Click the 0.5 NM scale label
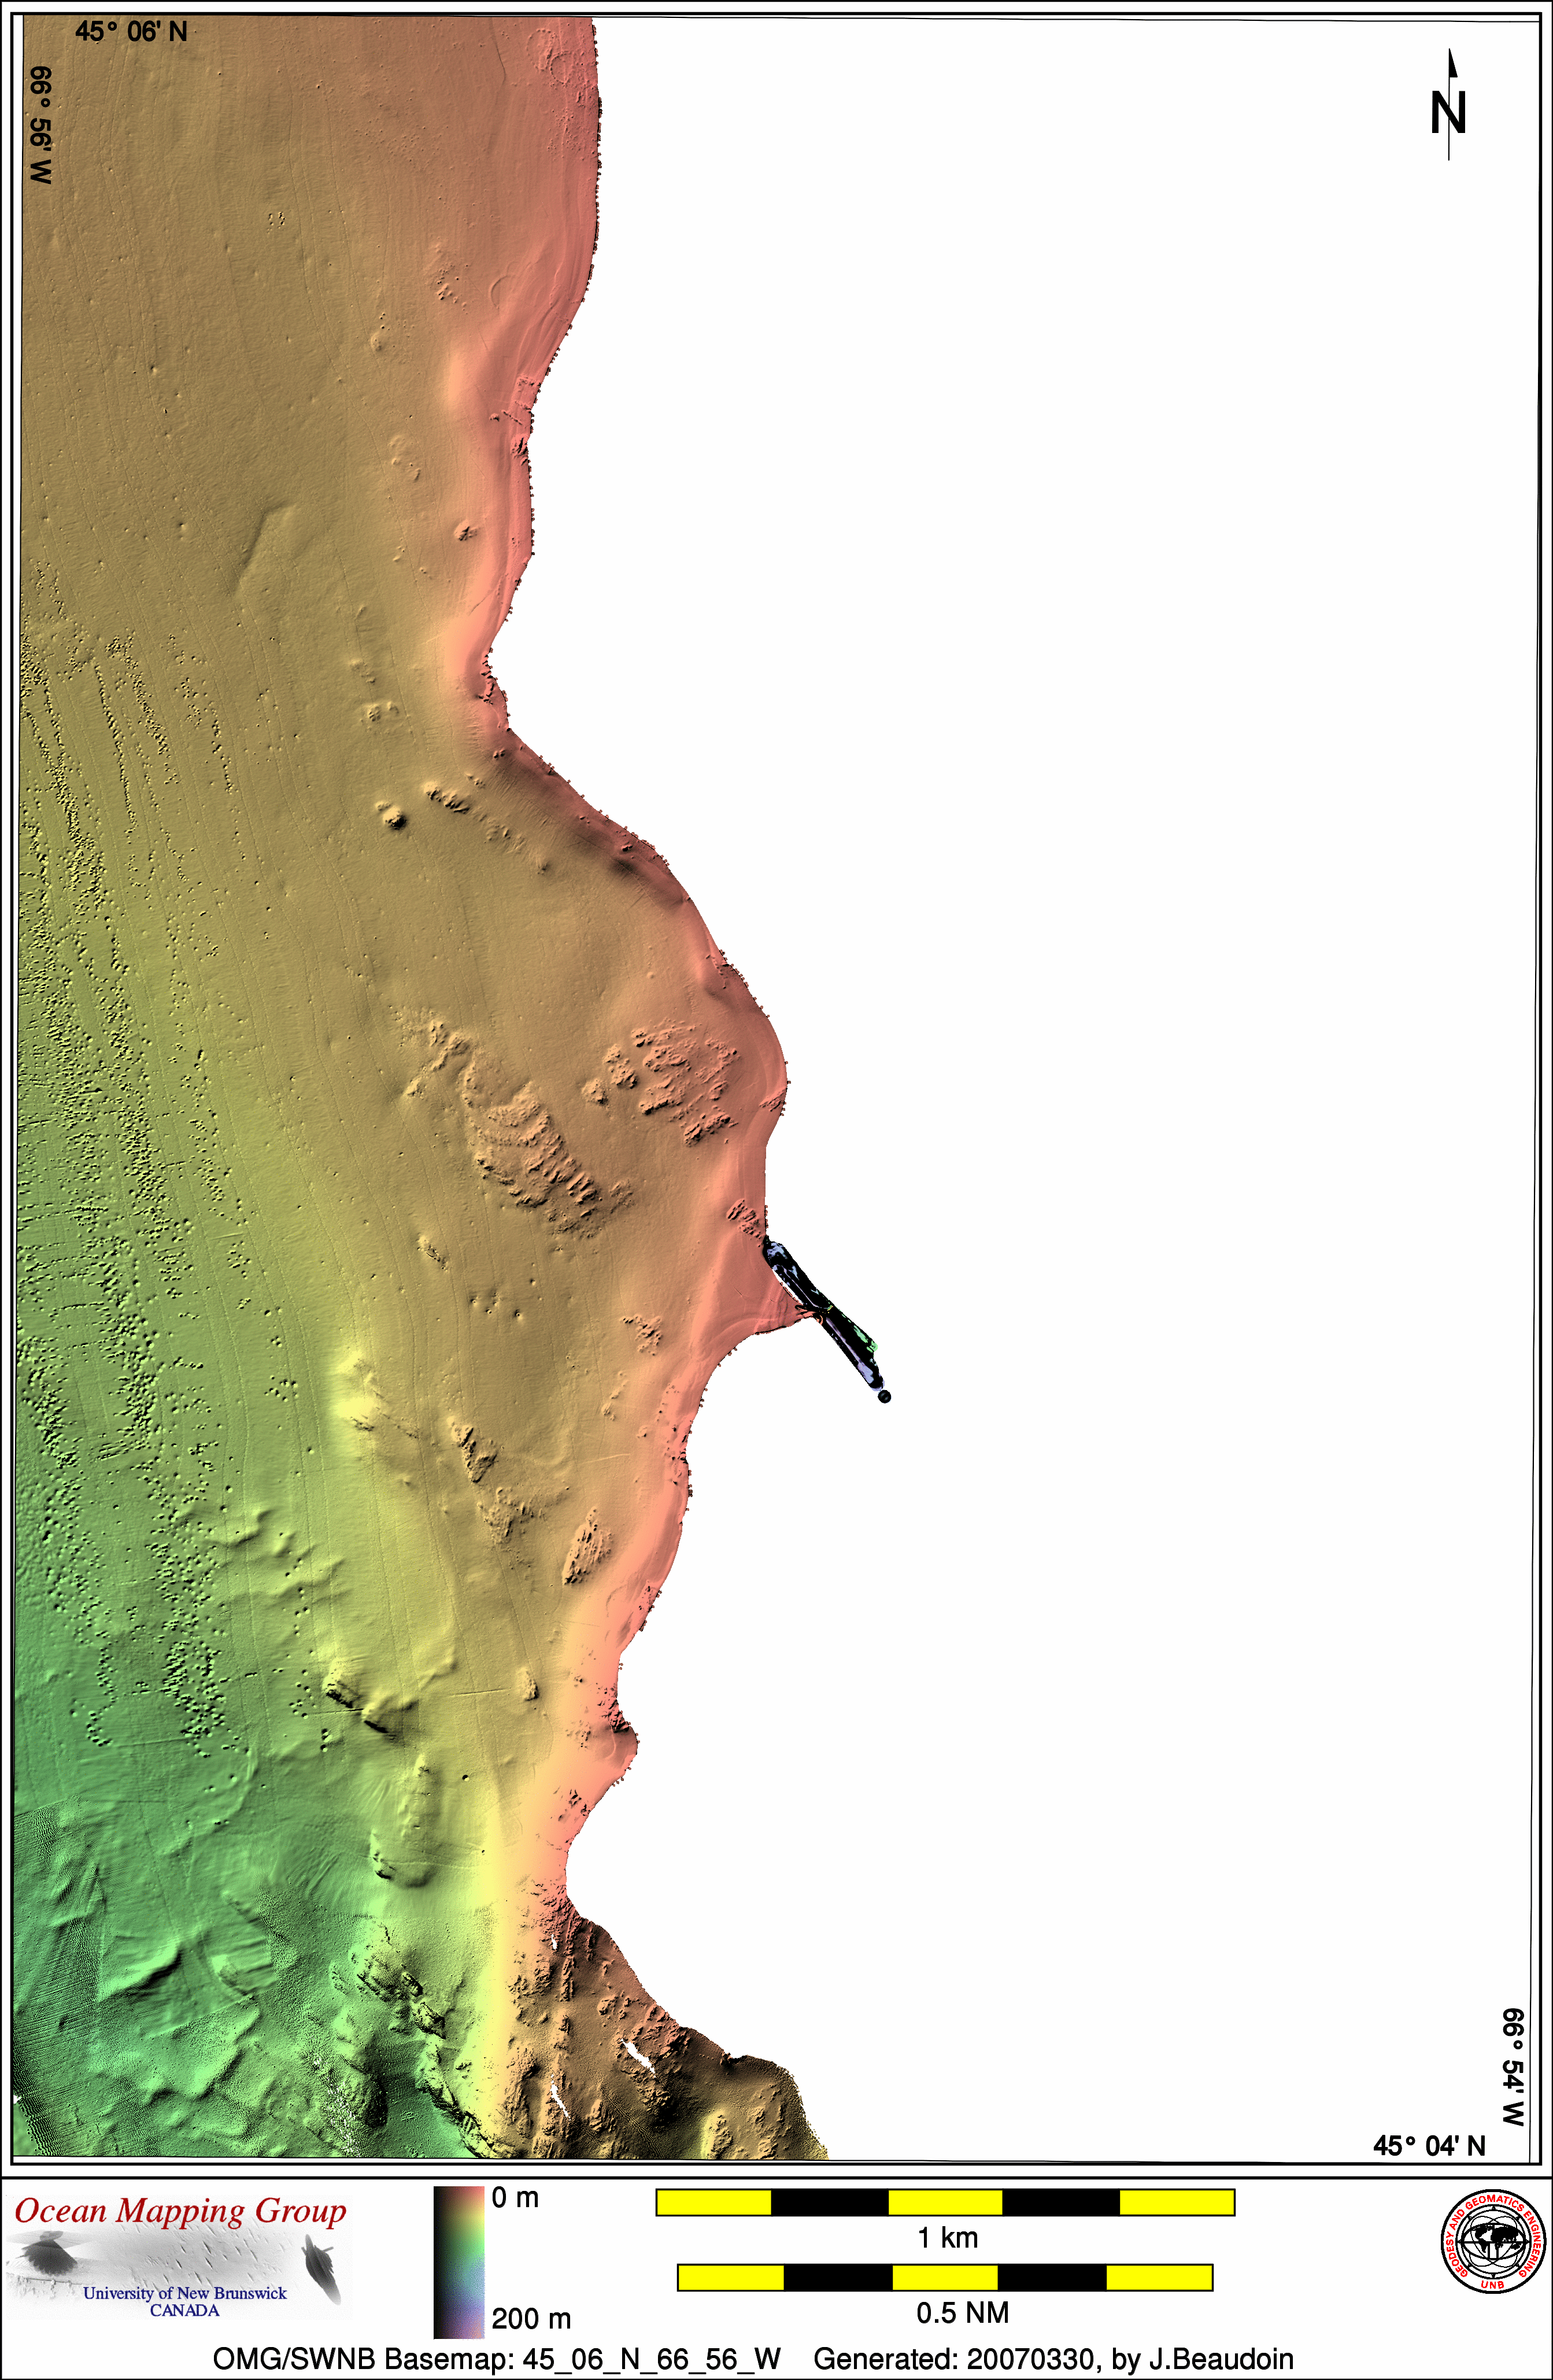Screen dimensions: 1553x2380 point(962,2313)
